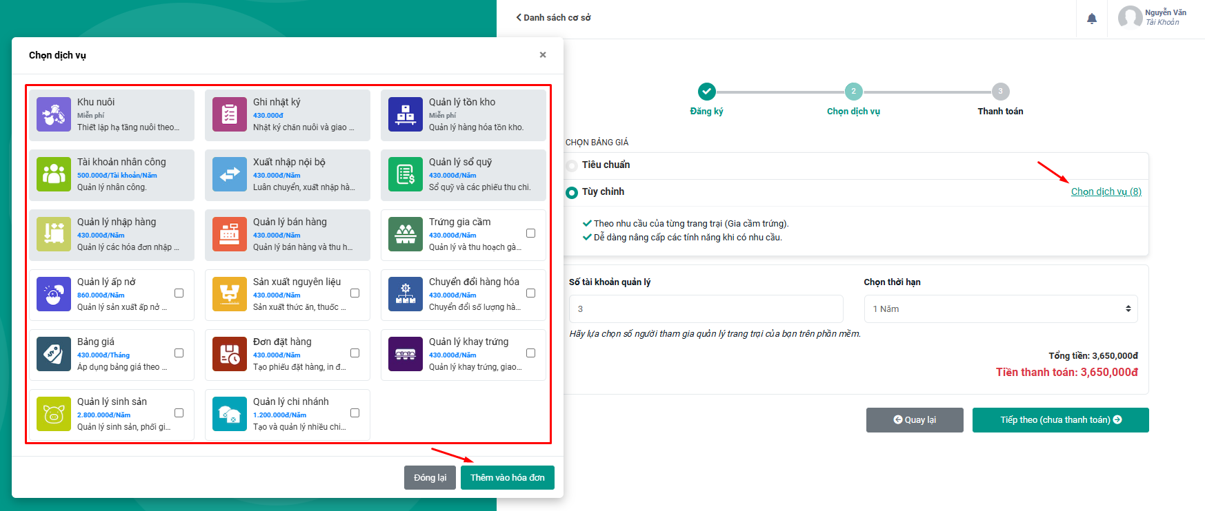Screen dimensions: 1205x511
Task: Click the Ghi nhật ký clipboard icon
Action: pos(230,114)
